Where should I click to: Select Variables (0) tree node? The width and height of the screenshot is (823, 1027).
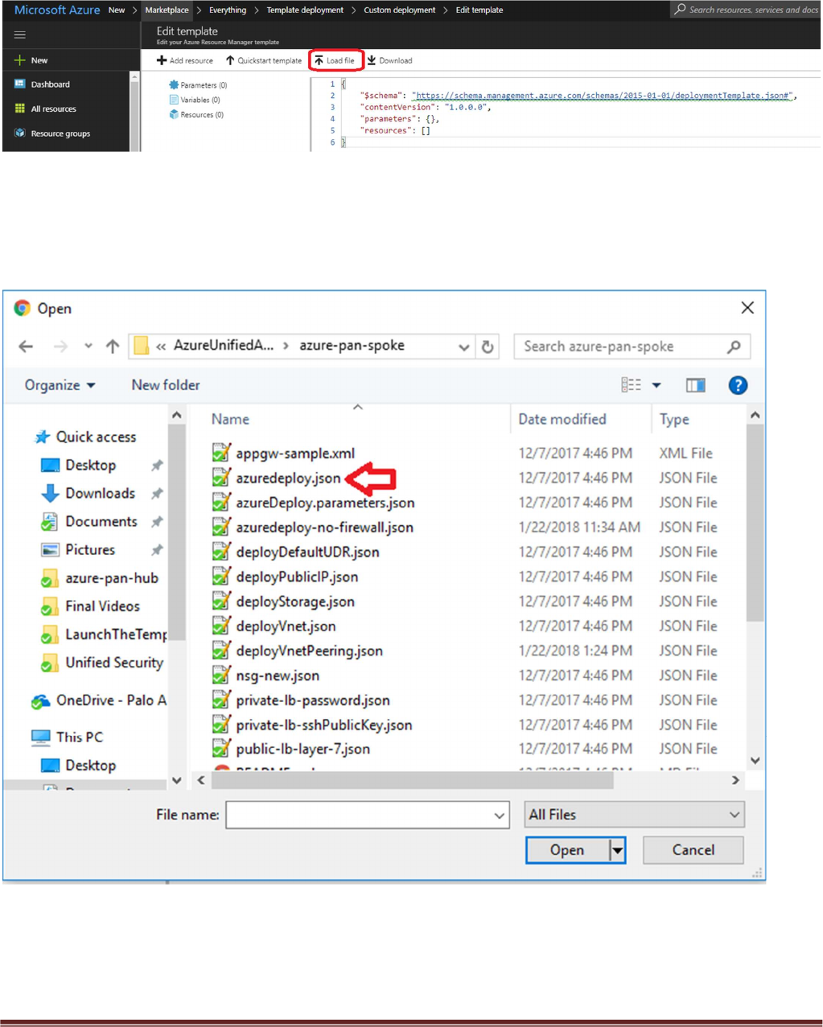(195, 100)
